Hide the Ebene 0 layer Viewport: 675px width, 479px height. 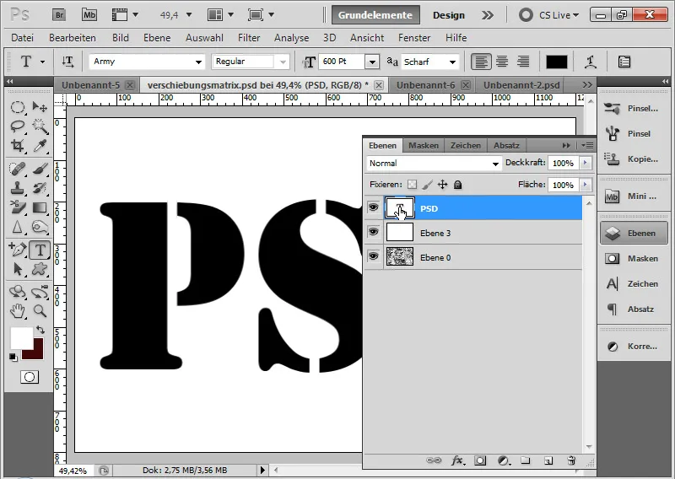pos(373,257)
